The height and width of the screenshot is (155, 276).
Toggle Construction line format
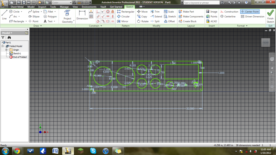tap(229, 12)
